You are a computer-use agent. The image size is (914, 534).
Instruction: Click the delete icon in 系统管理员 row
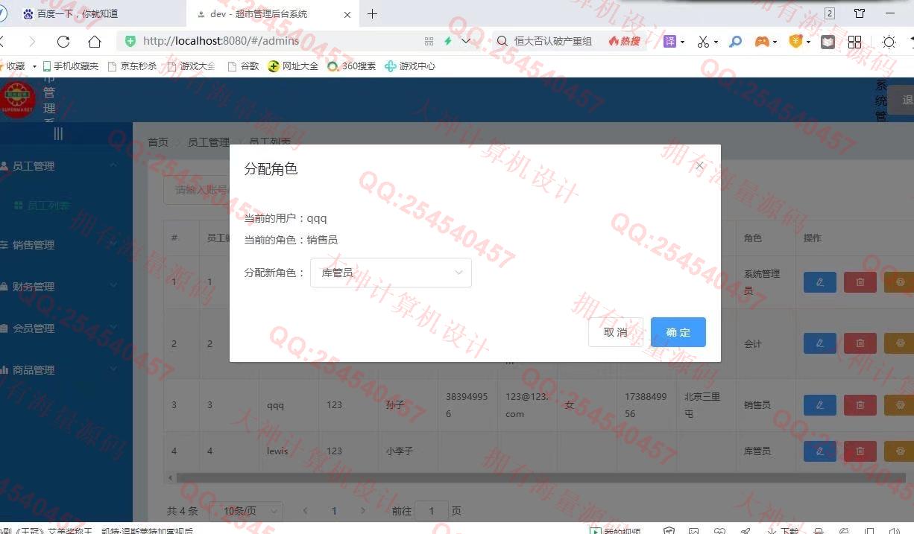860,282
